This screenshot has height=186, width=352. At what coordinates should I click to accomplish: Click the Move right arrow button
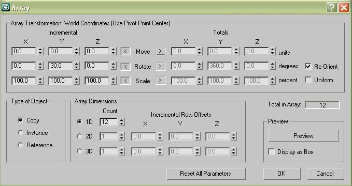point(161,51)
